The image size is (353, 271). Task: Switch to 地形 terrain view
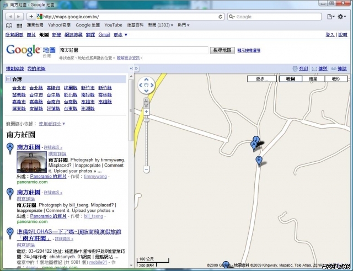tap(336, 79)
